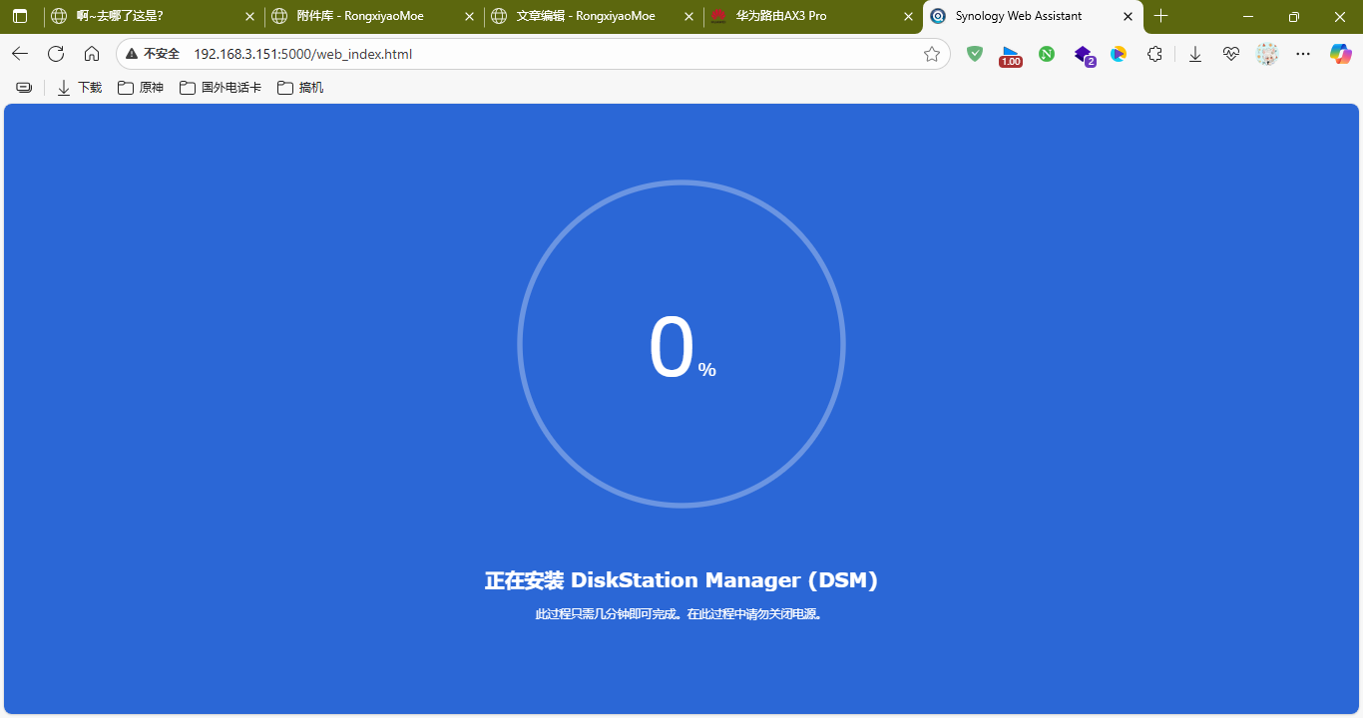This screenshot has height=718, width=1363.
Task: Expand the 搞机 bookmarks folder
Action: click(x=300, y=88)
